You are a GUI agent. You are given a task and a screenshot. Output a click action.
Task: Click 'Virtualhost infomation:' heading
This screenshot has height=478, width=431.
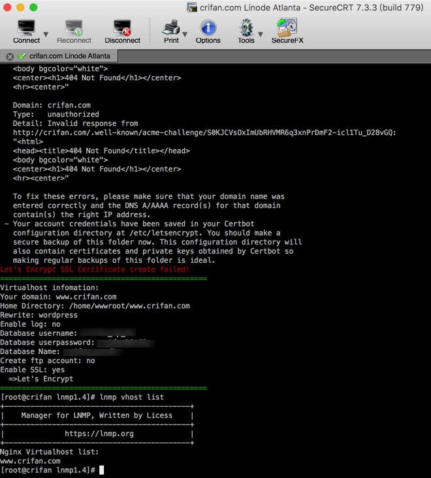click(50, 288)
